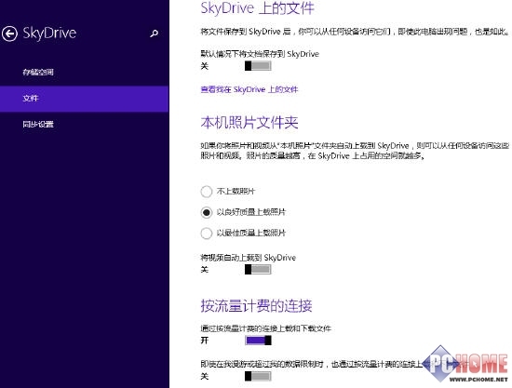512x388 pixels.
Task: Click the 按流量计费的连接 section heading
Action: point(256,306)
